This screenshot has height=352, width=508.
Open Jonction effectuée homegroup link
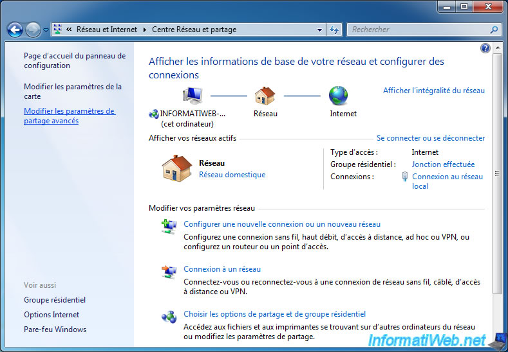tap(443, 164)
